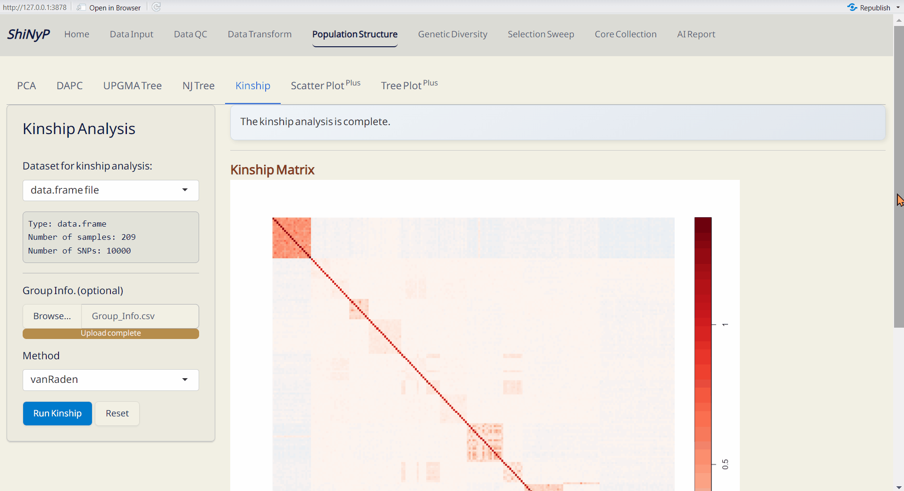904x491 pixels.
Task: Click the 'Type: data.frame' text
Action: (x=67, y=224)
